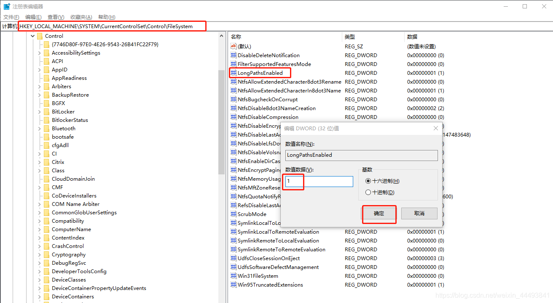Click the ComputerName folder icon
Screen dimensions: 553x303
(x=46, y=229)
